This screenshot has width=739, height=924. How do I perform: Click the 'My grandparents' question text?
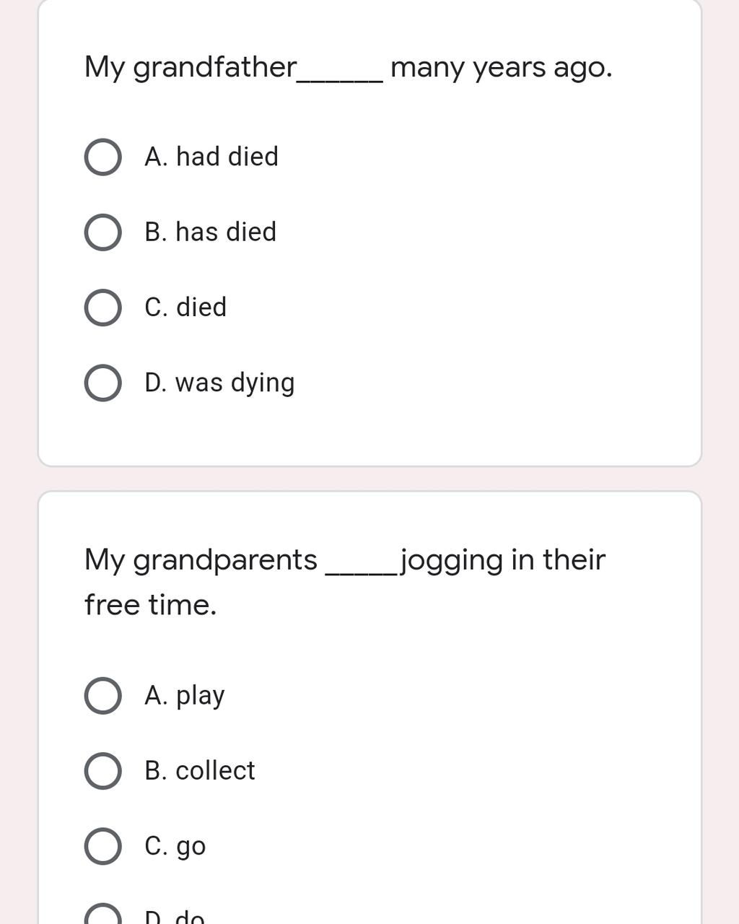point(201,560)
